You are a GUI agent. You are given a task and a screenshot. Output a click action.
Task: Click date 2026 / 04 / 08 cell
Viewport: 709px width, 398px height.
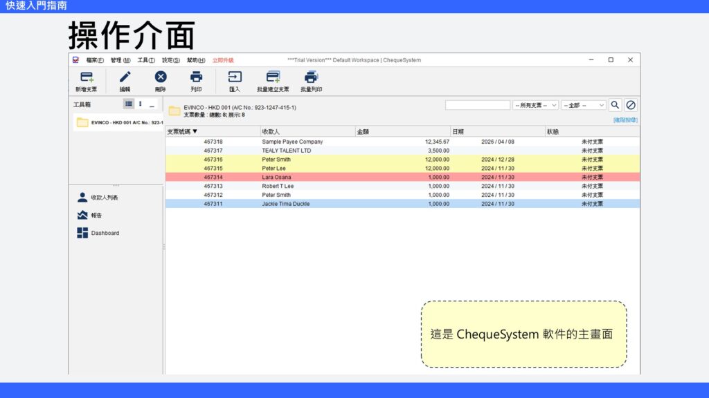click(x=497, y=142)
